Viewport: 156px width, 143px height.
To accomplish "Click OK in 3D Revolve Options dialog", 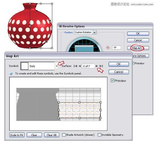I will point(138,34).
